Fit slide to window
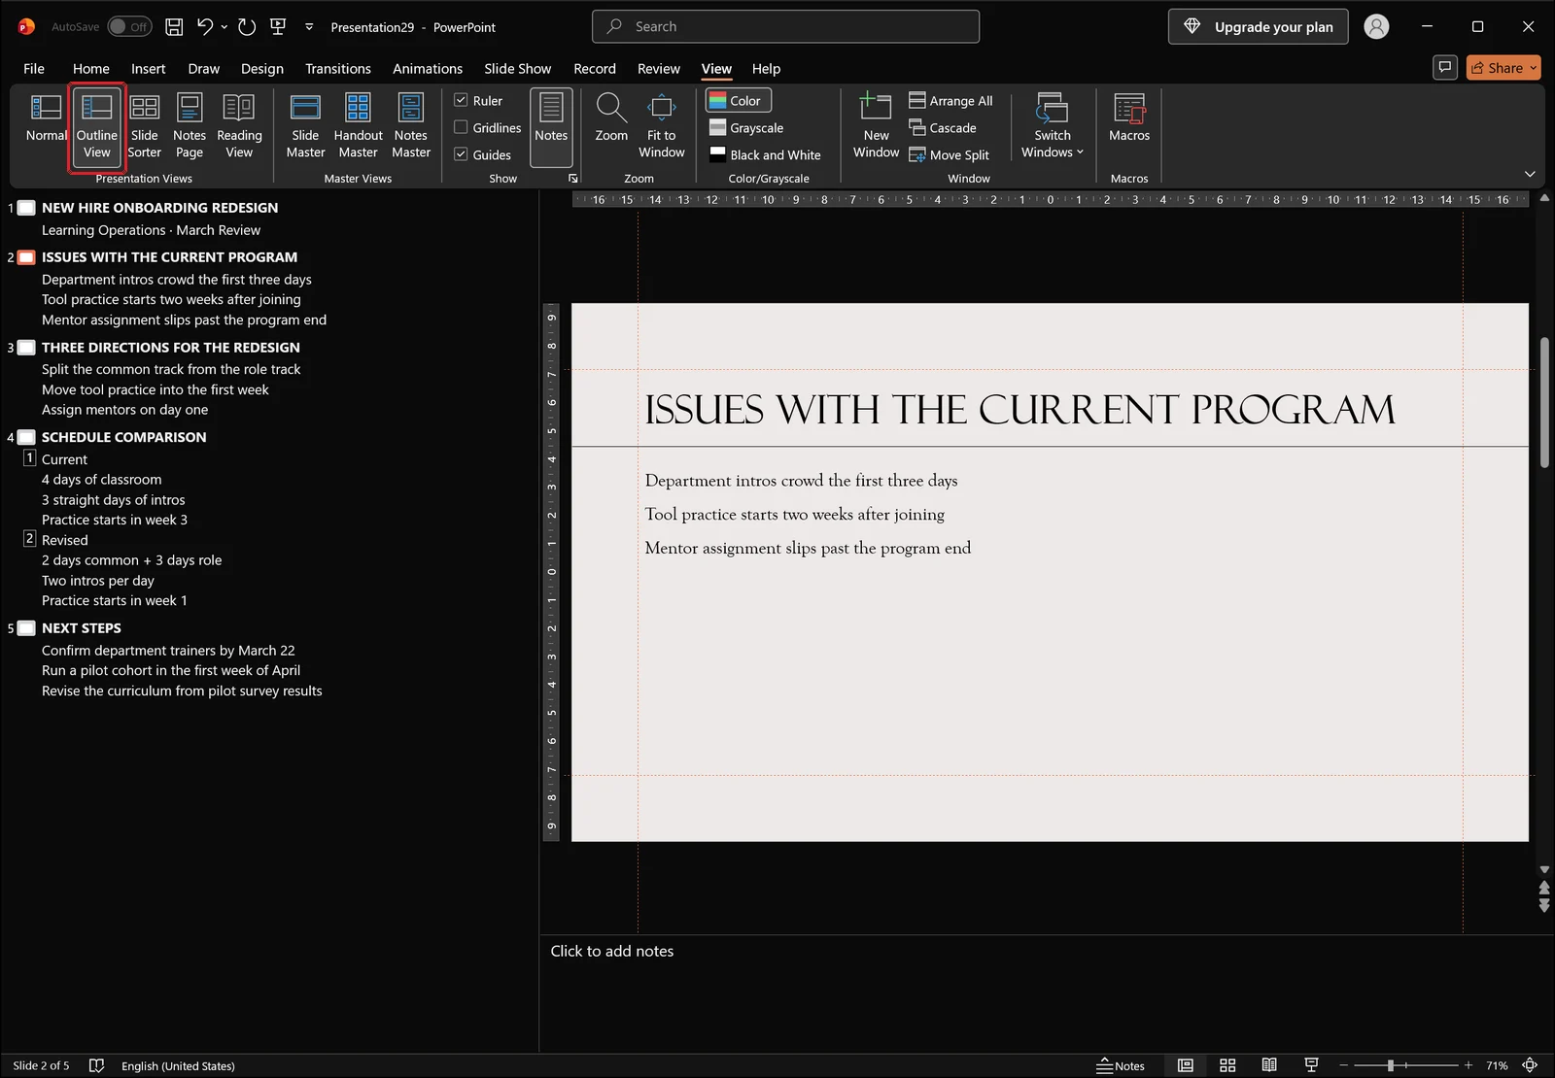 coord(661,124)
